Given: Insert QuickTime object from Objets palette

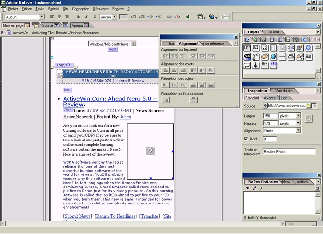Looking at the screenshot, I should tap(308, 48).
